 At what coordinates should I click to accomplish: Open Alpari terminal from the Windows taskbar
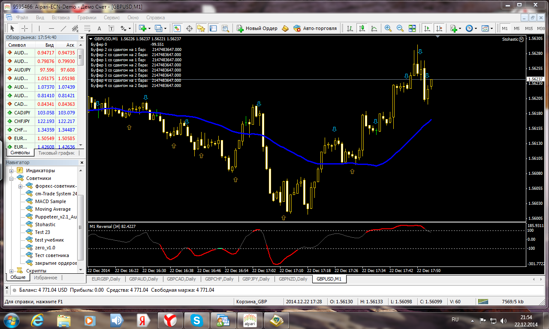(x=250, y=320)
